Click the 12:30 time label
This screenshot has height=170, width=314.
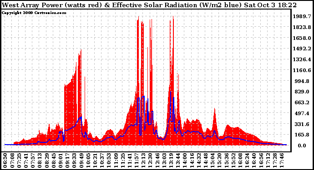tap(150, 160)
